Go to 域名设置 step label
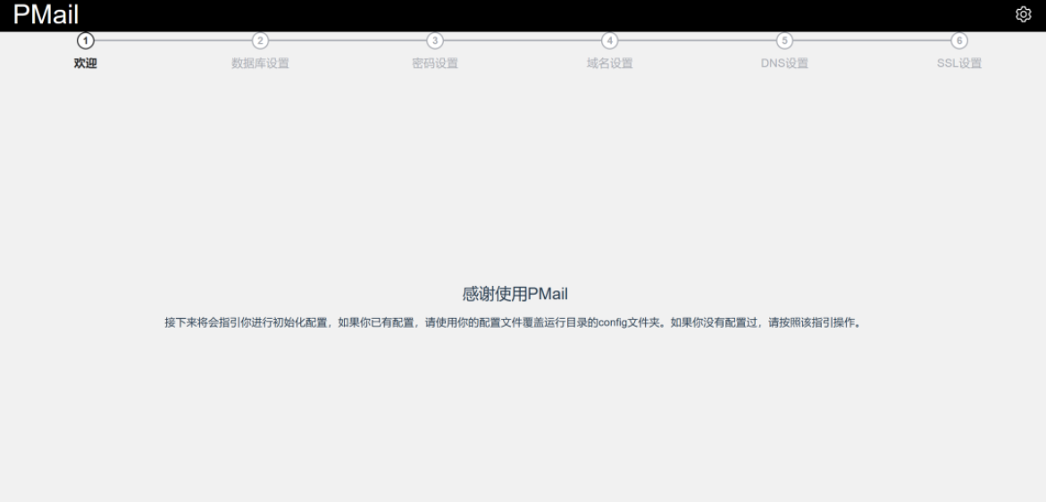This screenshot has width=1046, height=502. pos(610,64)
